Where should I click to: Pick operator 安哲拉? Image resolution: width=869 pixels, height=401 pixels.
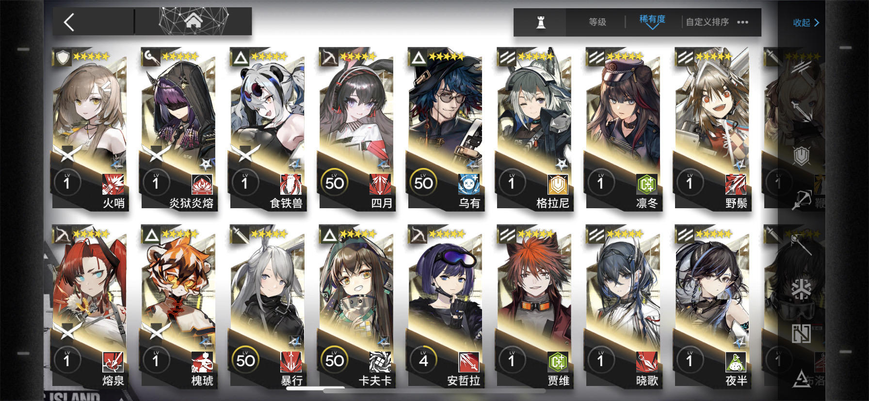445,306
